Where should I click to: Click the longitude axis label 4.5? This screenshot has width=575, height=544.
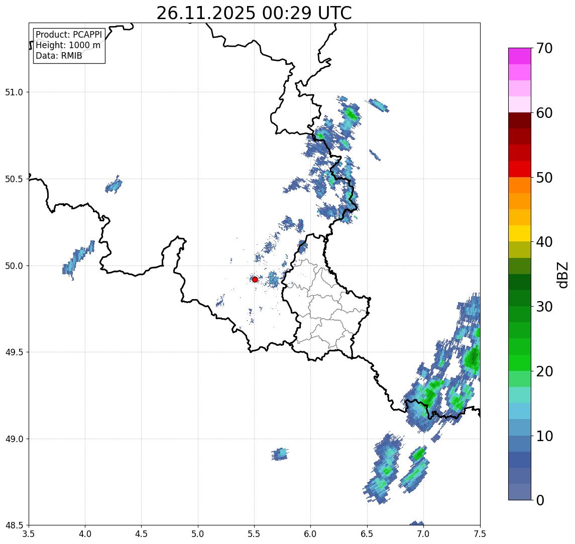(x=142, y=533)
